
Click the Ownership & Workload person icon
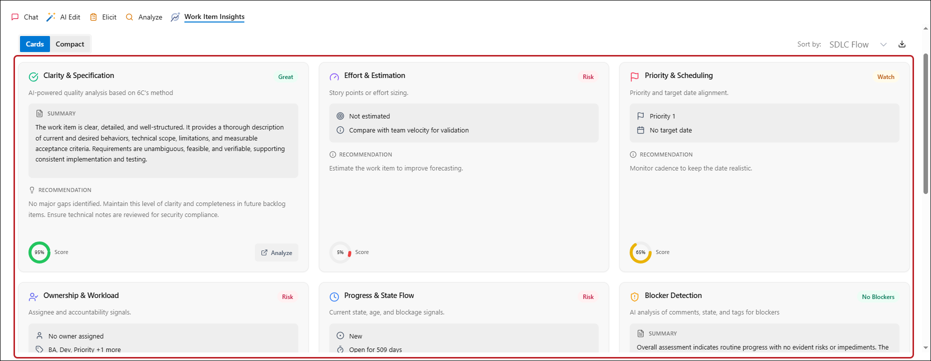(33, 296)
